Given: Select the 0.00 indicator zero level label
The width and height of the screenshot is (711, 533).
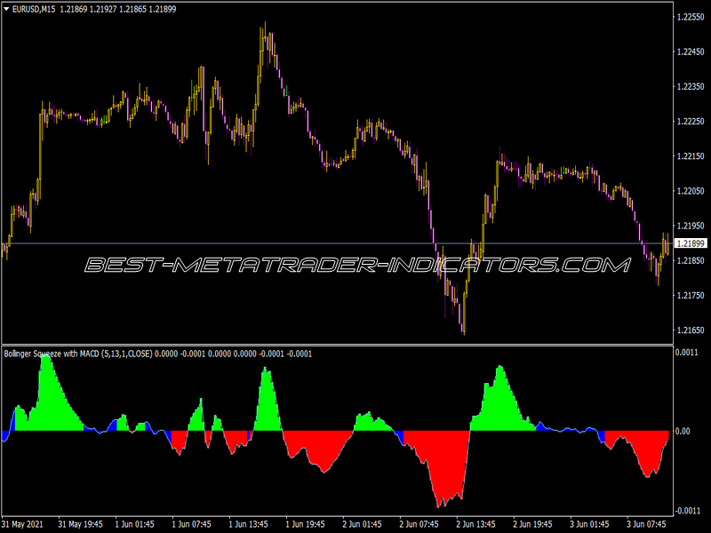Looking at the screenshot, I should pyautogui.click(x=683, y=431).
